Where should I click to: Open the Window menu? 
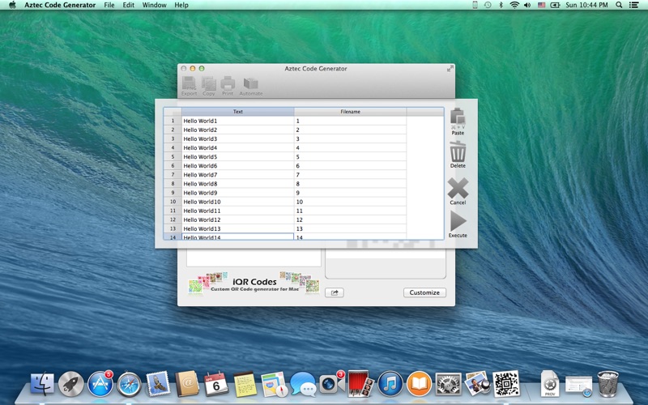pyautogui.click(x=154, y=5)
